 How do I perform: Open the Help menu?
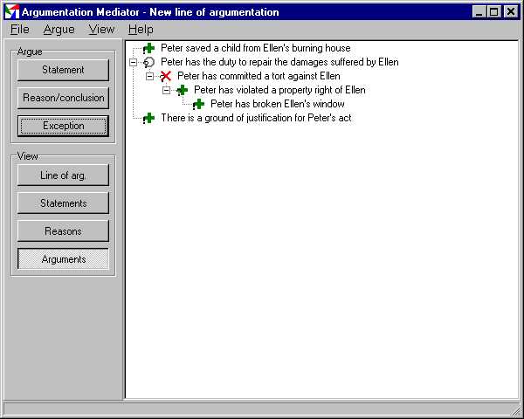click(x=141, y=30)
